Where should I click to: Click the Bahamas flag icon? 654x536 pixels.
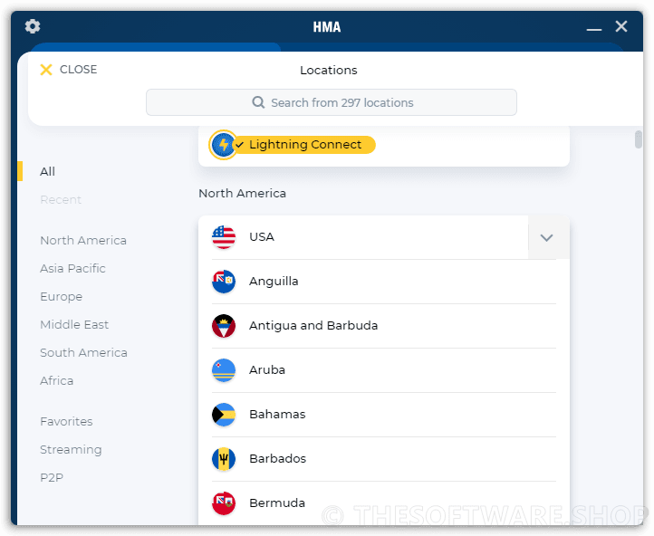pos(224,415)
